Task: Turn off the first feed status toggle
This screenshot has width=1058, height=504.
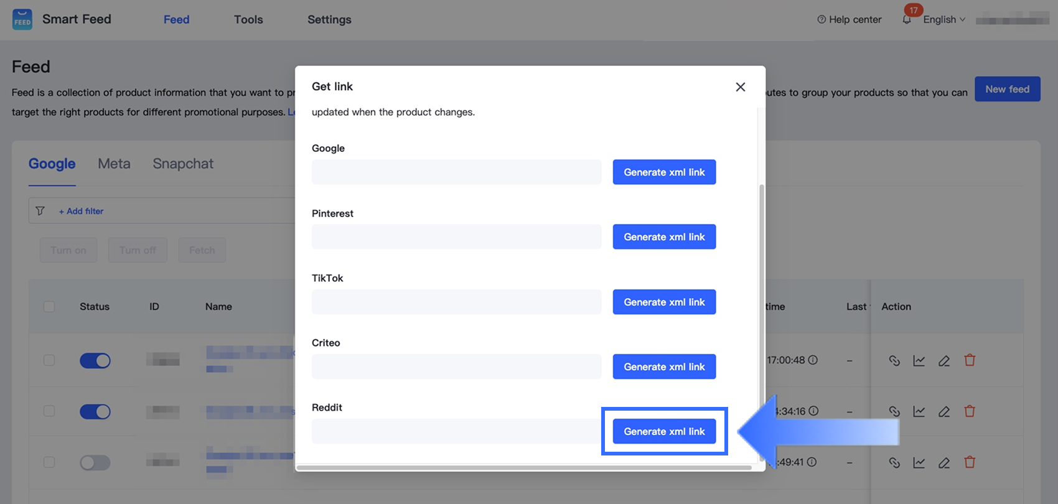Action: click(95, 360)
